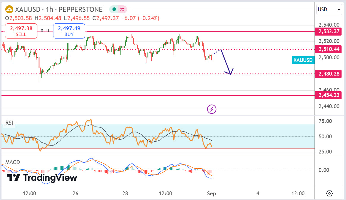Image resolution: width=346 pixels, height=200 pixels.
Task: Click the MACD indicator label
Action: (13, 162)
